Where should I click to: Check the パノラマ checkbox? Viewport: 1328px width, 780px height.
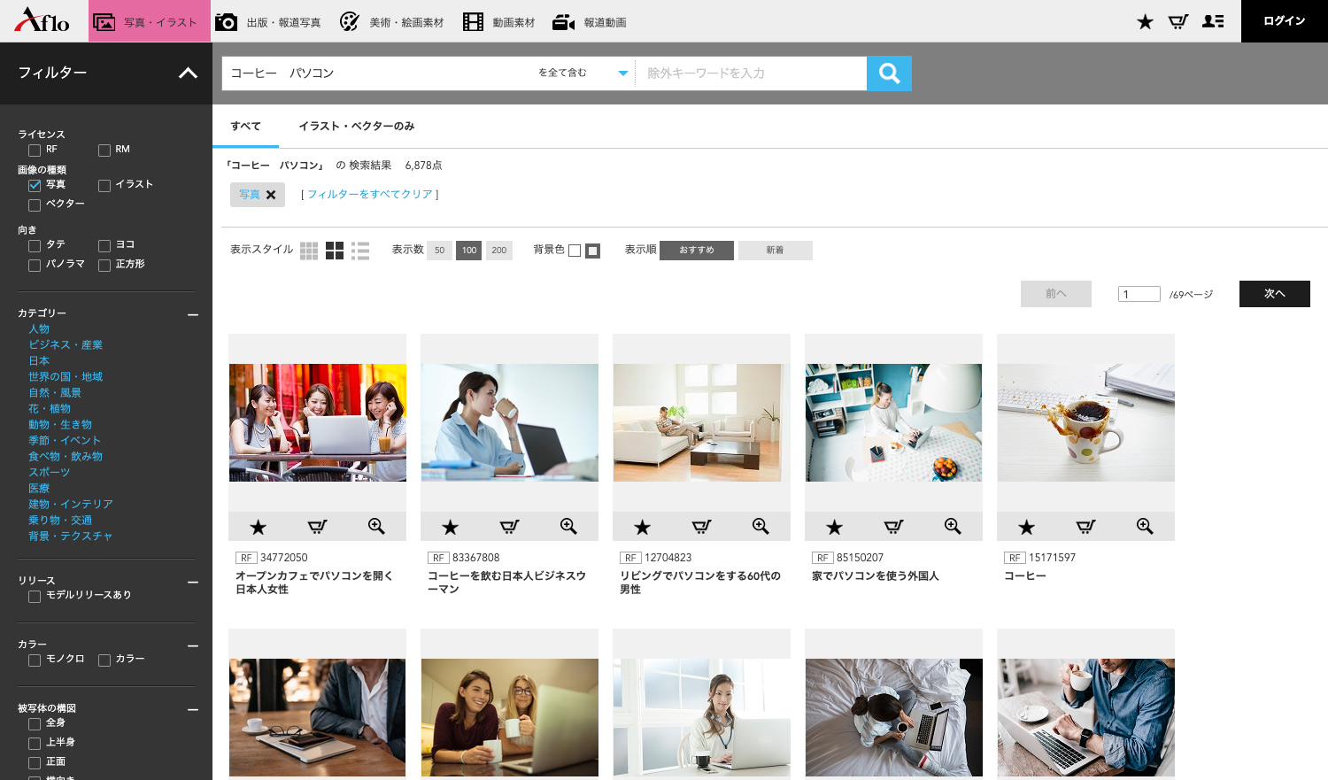coord(35,266)
